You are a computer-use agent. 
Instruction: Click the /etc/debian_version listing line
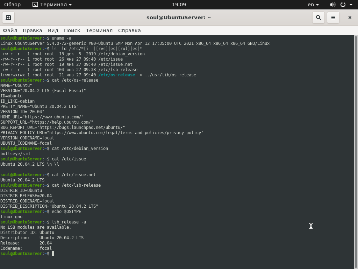[x=73, y=54]
